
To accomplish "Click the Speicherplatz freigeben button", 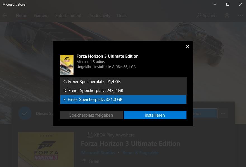I will 91,115.
